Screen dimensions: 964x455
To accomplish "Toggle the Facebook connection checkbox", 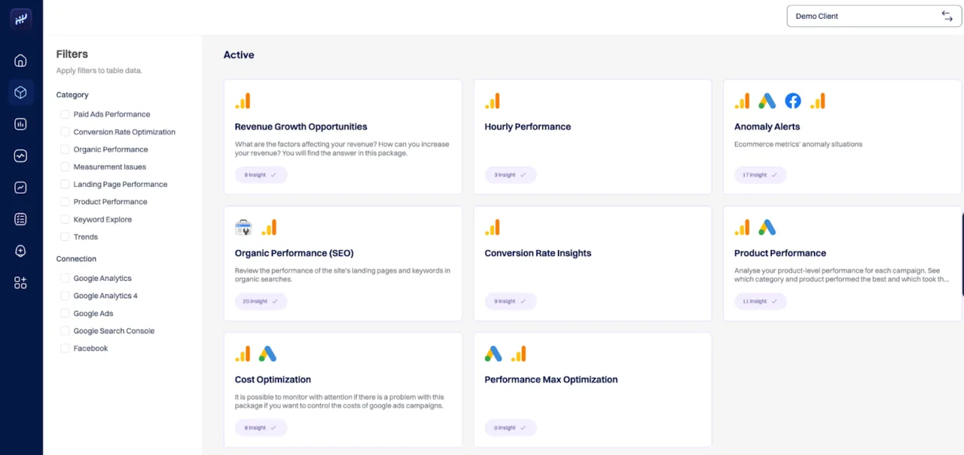I will click(x=66, y=348).
